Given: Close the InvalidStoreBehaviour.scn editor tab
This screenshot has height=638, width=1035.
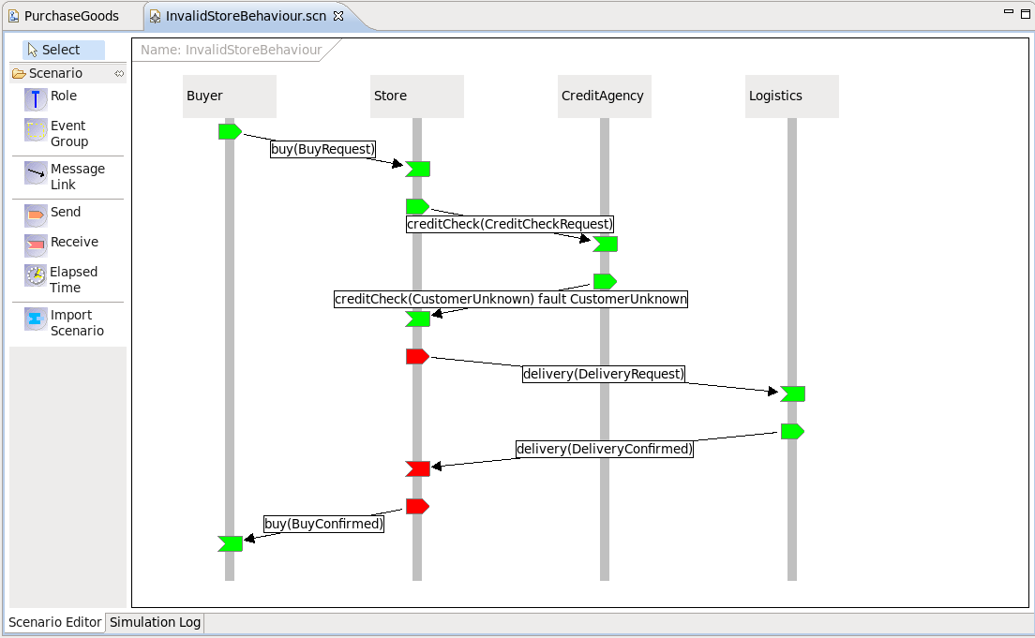Looking at the screenshot, I should click(x=338, y=16).
